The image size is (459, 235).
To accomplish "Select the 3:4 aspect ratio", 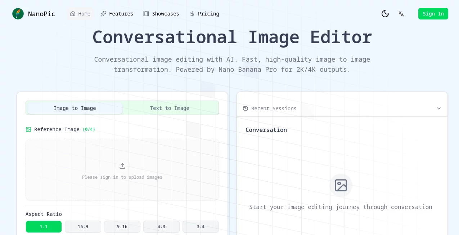I will pyautogui.click(x=201, y=227).
